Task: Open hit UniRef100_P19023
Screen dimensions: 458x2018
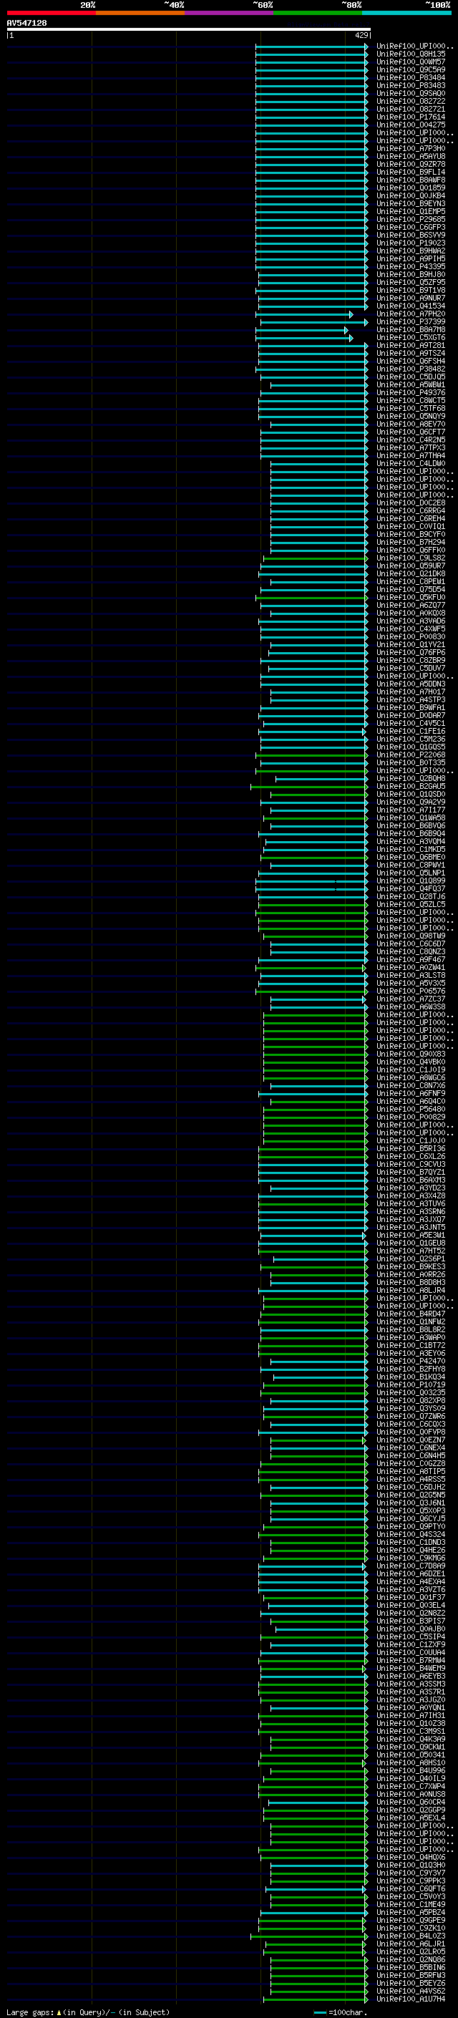Action: tap(411, 243)
